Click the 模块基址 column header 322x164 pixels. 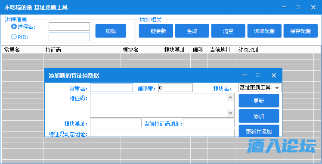tap(176, 50)
